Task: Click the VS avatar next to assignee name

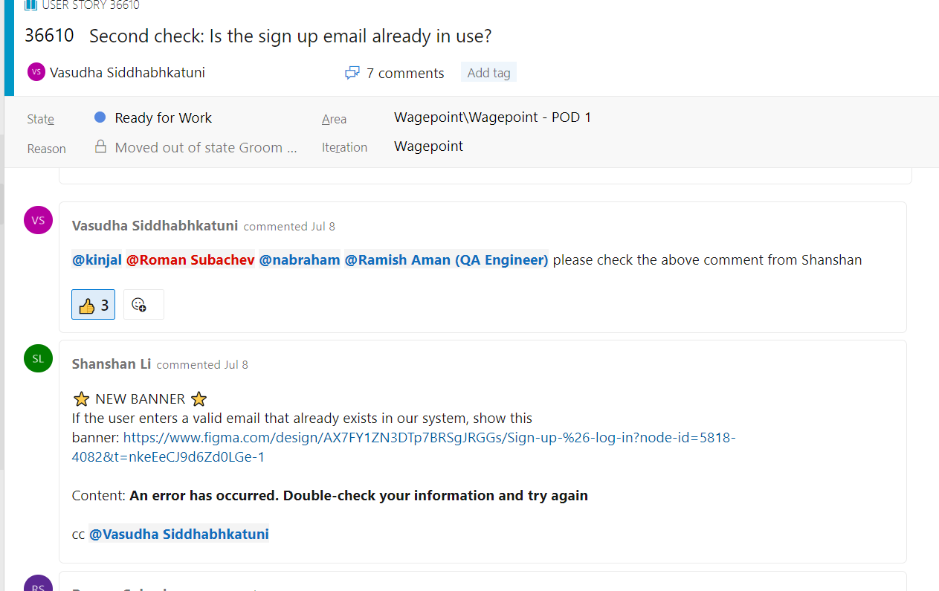Action: tap(36, 72)
